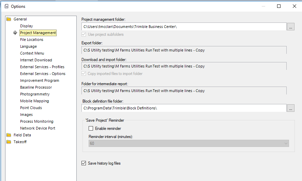Viewport: 302px width, 181px height.
Task: Click the Block definition folder path field
Action: pyautogui.click(x=184, y=108)
